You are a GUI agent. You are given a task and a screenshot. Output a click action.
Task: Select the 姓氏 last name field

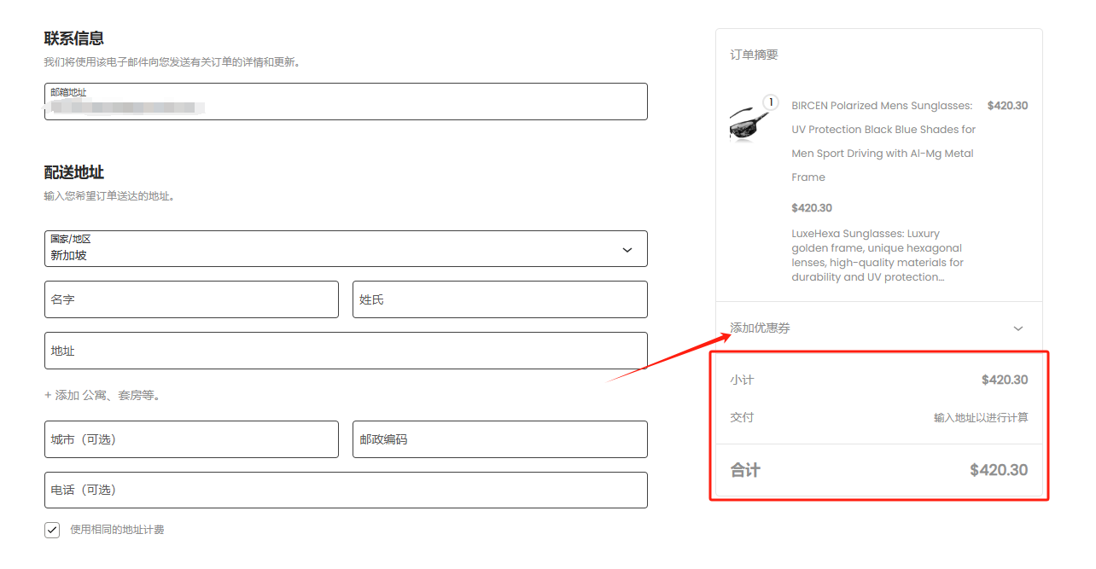[x=499, y=299]
